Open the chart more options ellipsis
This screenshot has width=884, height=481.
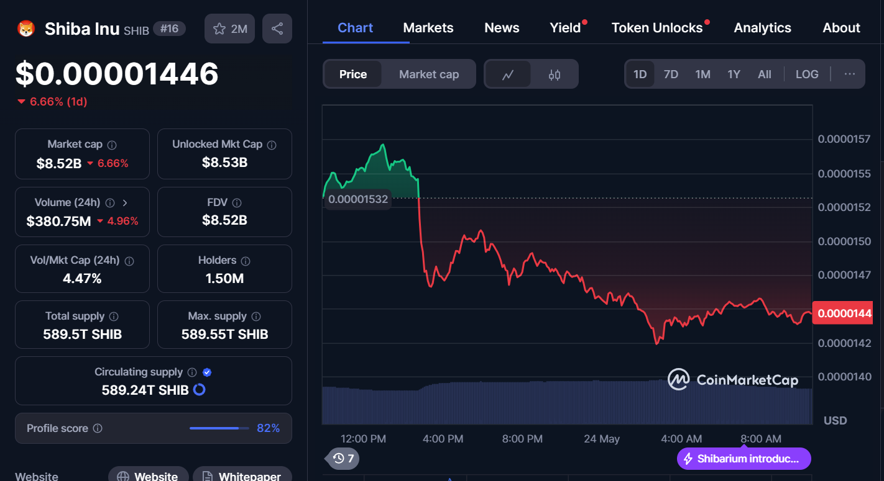pyautogui.click(x=849, y=74)
